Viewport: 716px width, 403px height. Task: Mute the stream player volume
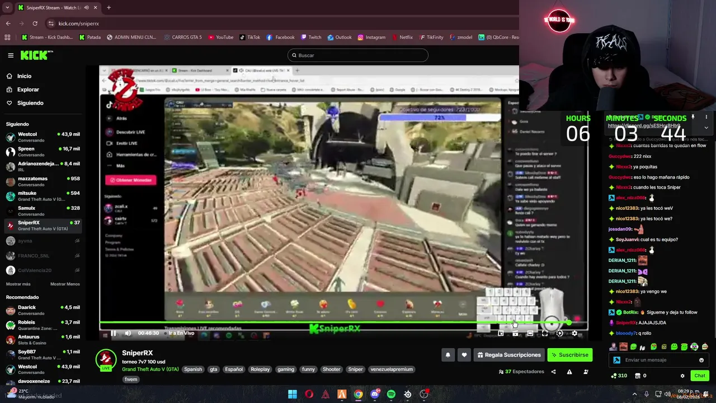[128, 333]
